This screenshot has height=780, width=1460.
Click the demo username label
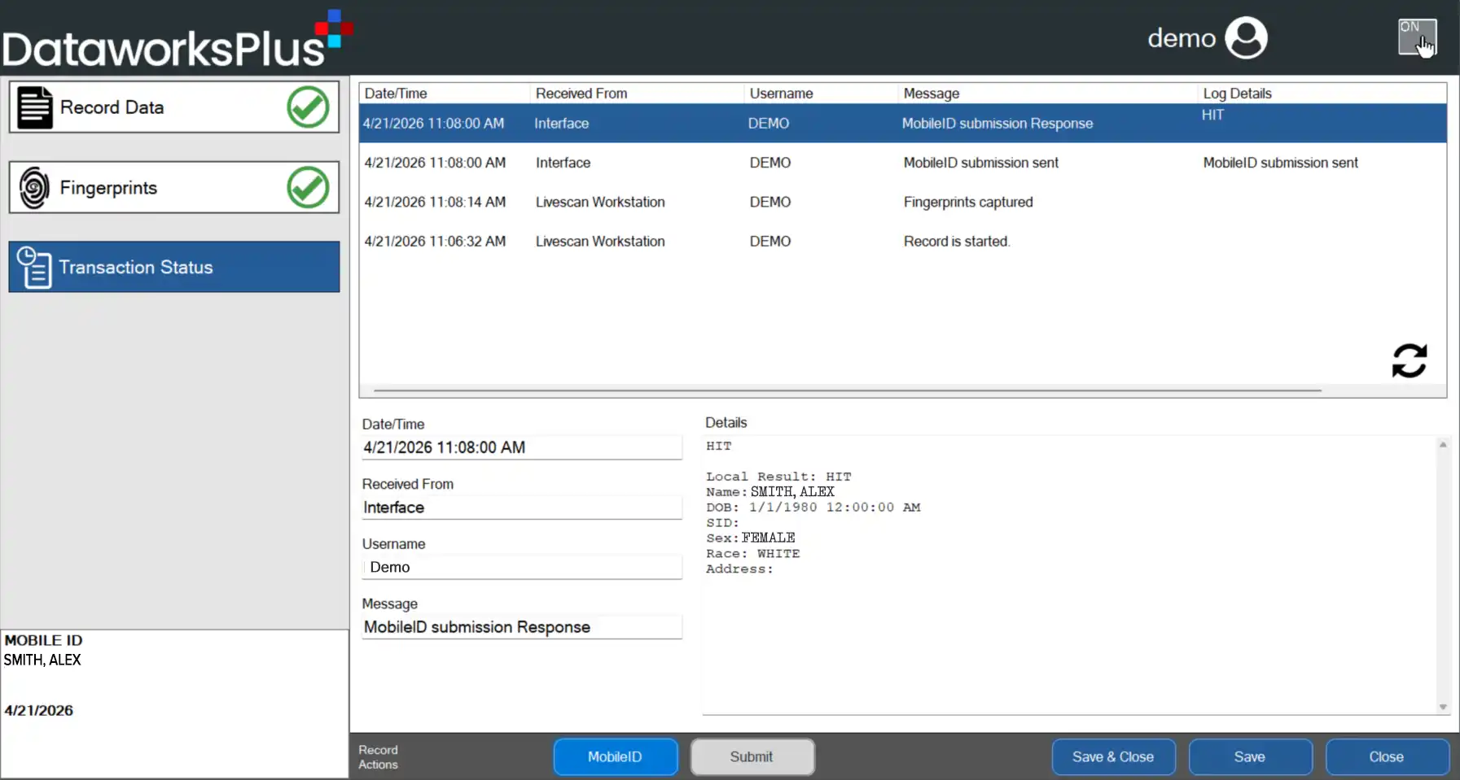tap(1182, 38)
